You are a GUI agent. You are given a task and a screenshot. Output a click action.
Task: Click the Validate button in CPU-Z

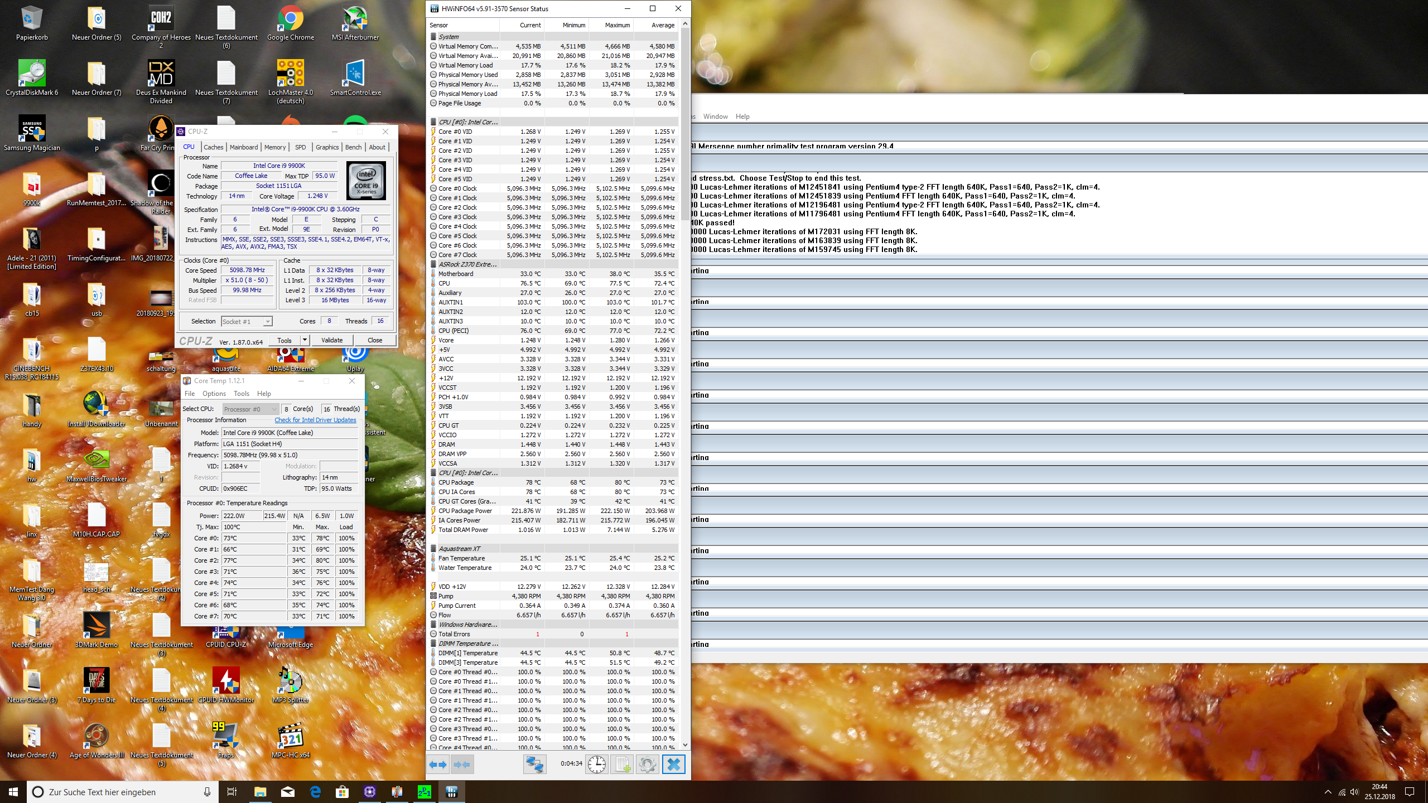tap(332, 340)
